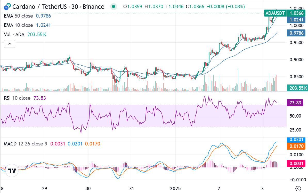Collapse the indicator legend with the chevron button
The height and width of the screenshot is (193, 308).
point(10,44)
